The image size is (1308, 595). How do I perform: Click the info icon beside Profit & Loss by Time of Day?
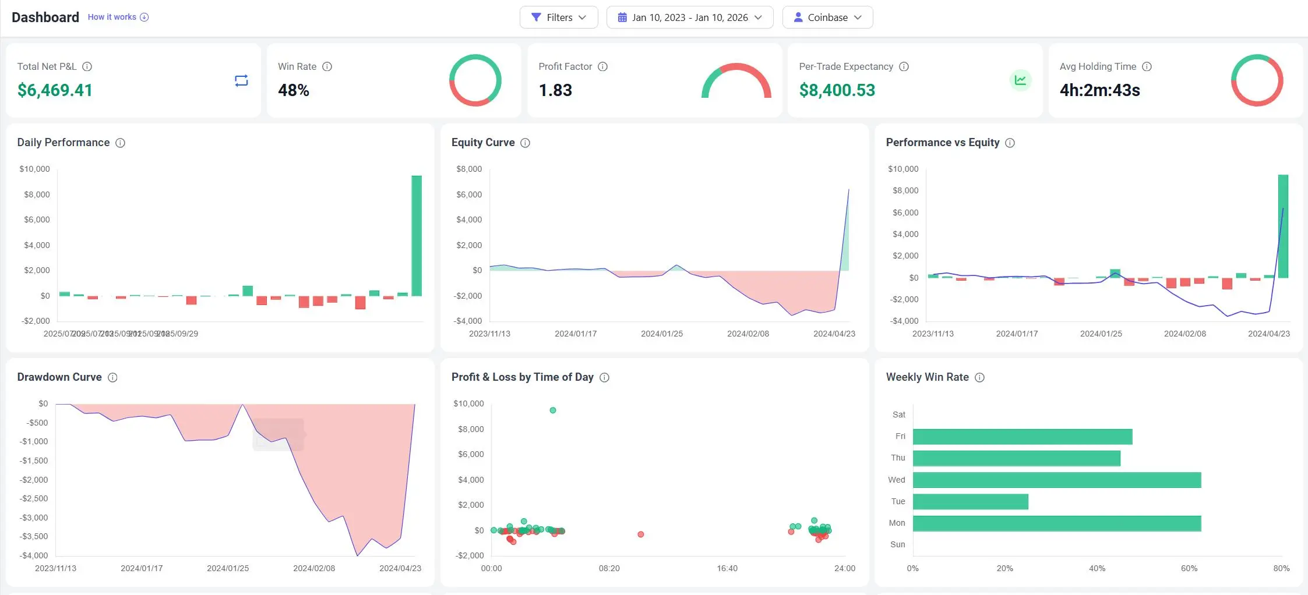click(605, 377)
